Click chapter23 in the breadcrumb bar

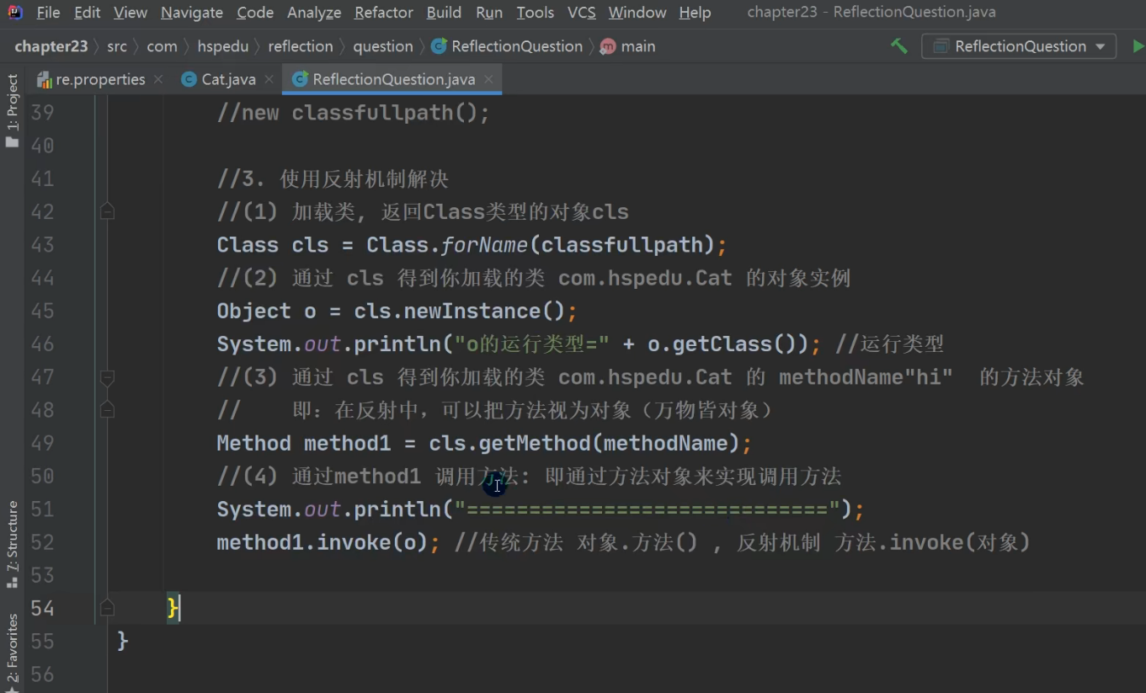(51, 46)
